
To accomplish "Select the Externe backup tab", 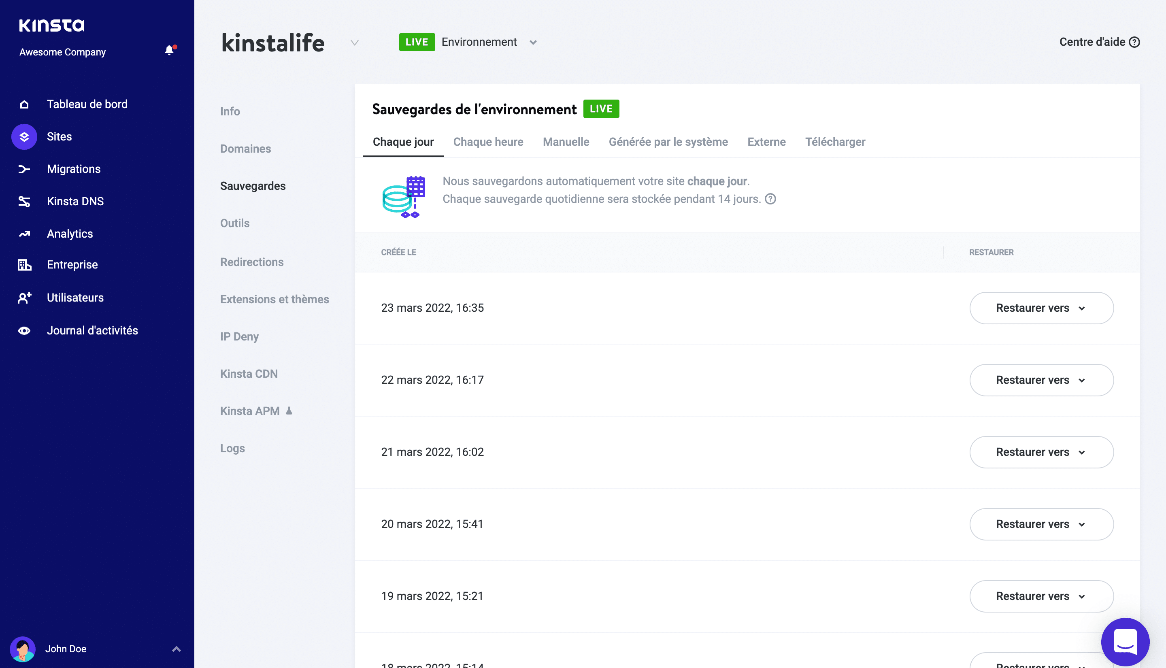I will [766, 142].
